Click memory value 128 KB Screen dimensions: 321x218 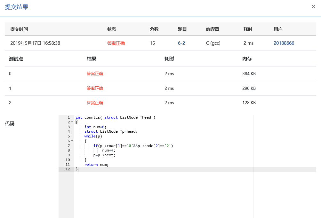249,103
